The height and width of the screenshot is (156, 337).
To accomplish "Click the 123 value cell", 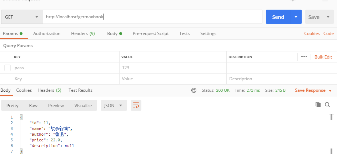I will click(173, 68).
